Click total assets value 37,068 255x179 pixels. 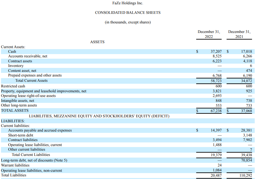pyautogui.click(x=246, y=111)
